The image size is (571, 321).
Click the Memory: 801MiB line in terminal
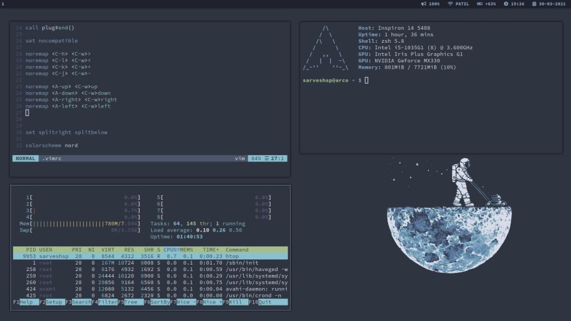click(407, 67)
